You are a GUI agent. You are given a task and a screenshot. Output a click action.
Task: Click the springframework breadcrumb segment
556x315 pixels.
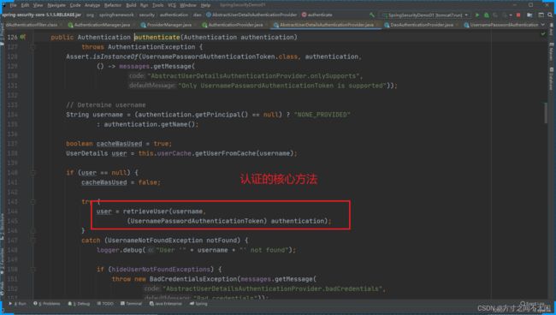pos(116,15)
